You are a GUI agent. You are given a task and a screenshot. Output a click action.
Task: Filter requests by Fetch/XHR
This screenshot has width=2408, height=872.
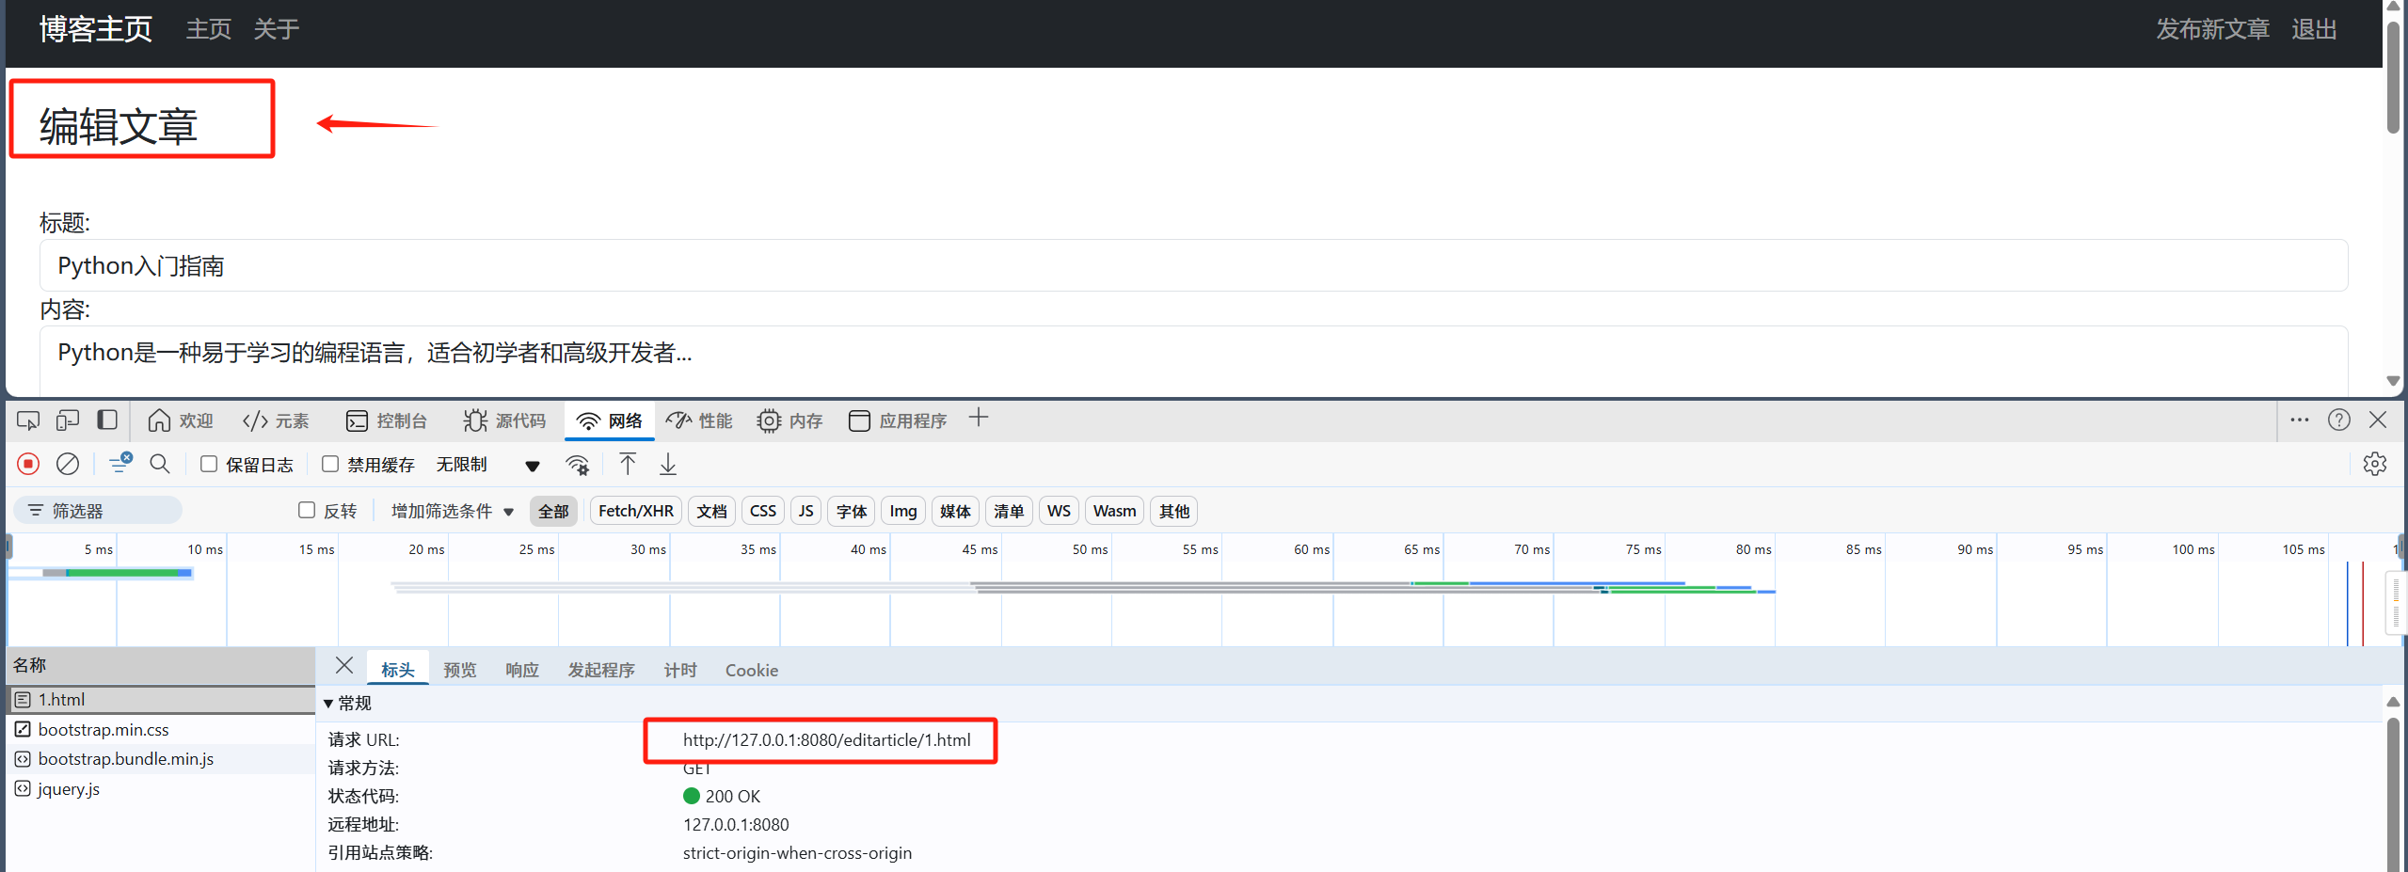[635, 511]
